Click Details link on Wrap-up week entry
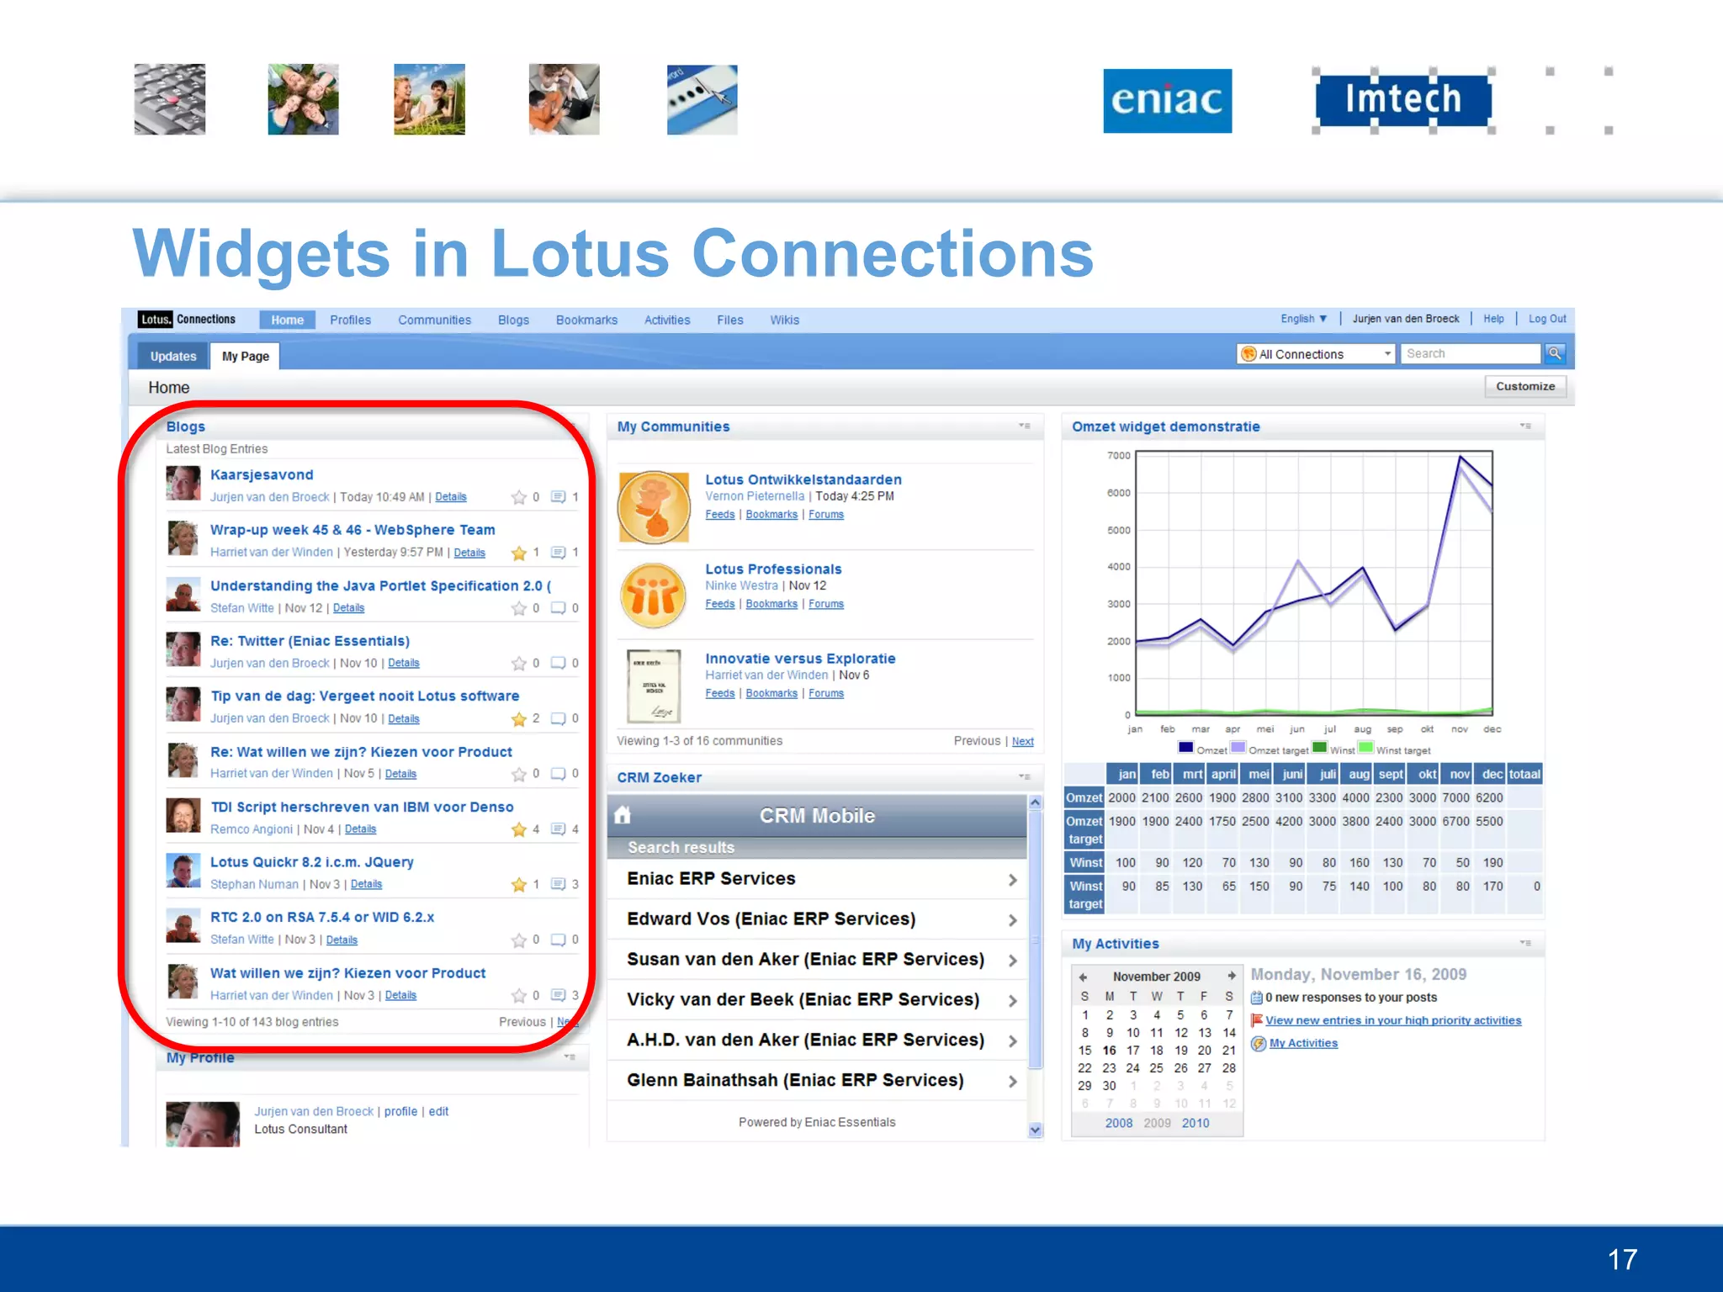 469,553
